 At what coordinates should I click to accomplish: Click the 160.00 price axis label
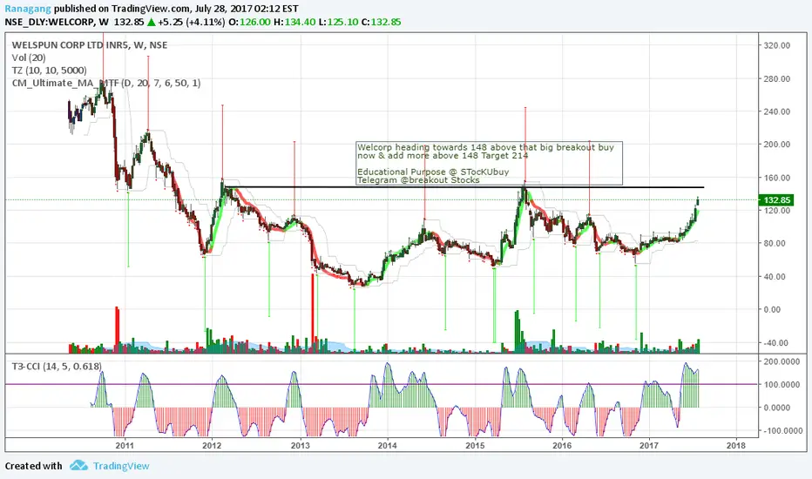(x=777, y=178)
